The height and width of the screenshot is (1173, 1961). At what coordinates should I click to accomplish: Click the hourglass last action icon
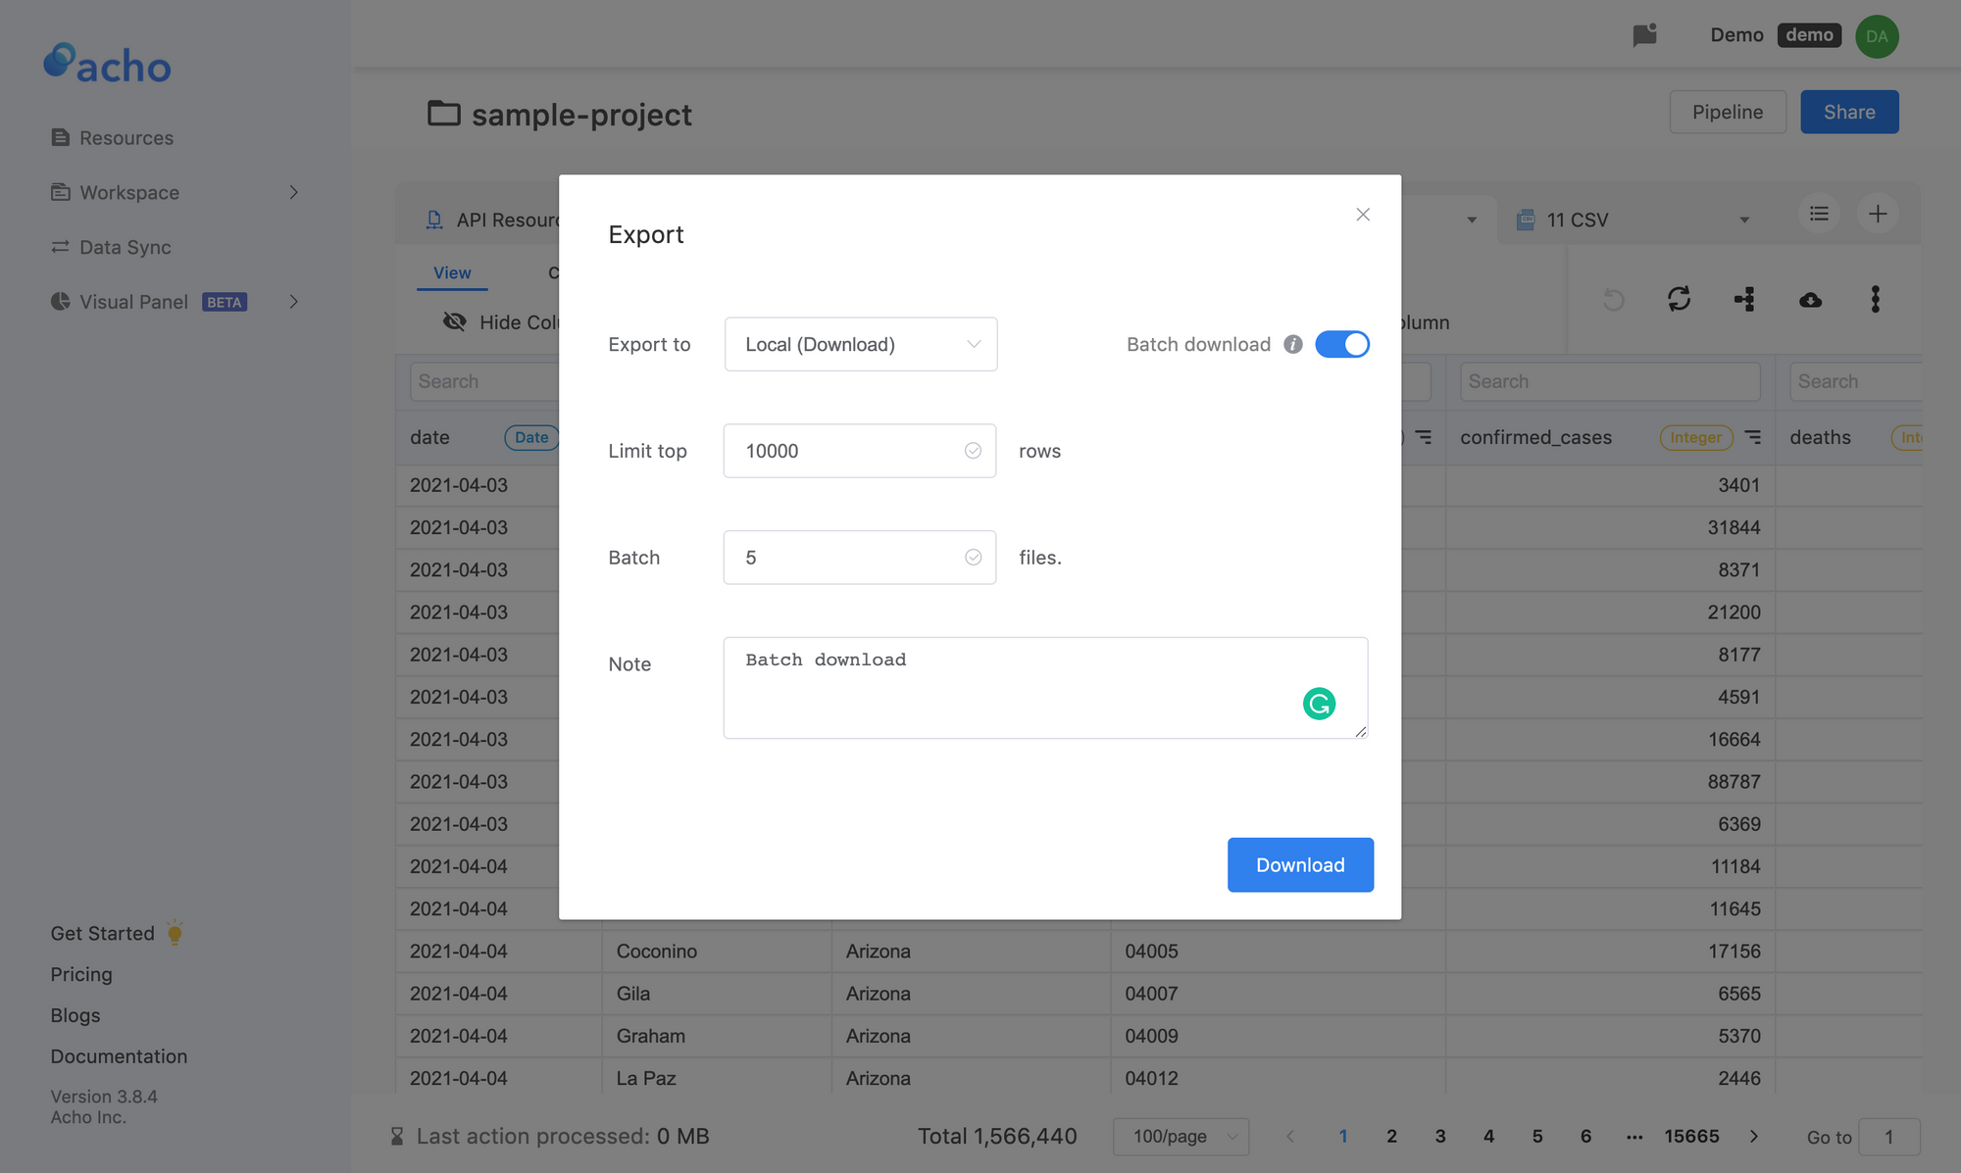(397, 1137)
